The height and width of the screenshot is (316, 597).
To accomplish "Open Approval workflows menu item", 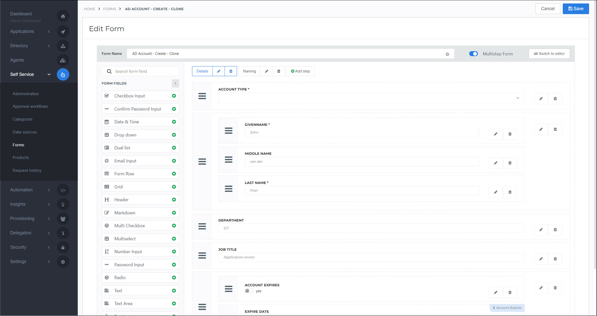I will click(x=30, y=106).
